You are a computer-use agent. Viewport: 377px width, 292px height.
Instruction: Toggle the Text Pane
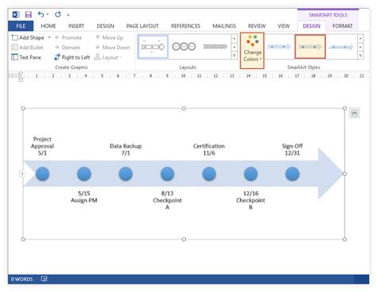pos(26,57)
